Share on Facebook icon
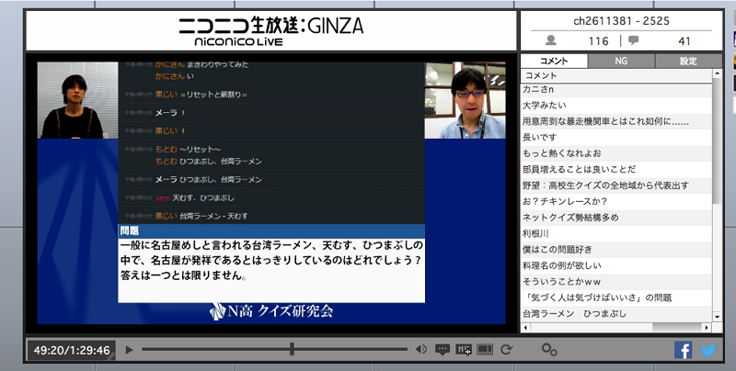The width and height of the screenshot is (736, 371). click(683, 350)
